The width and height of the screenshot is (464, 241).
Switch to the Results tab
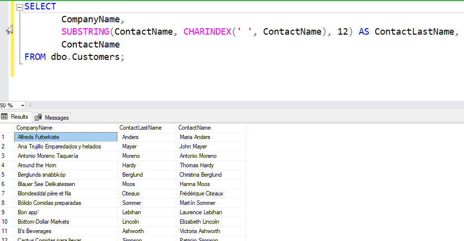coord(15,117)
